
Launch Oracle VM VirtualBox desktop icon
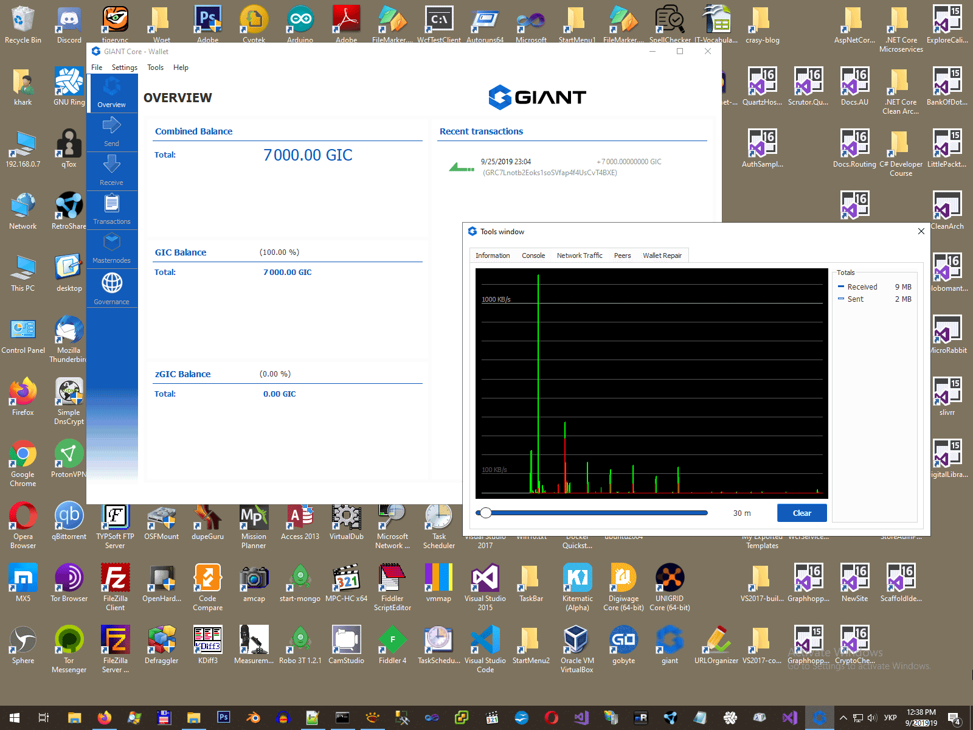577,649
